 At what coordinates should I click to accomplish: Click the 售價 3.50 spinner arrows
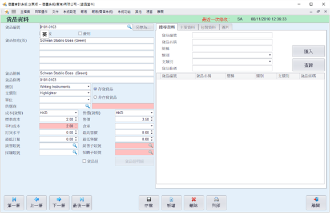(x=152, y=119)
